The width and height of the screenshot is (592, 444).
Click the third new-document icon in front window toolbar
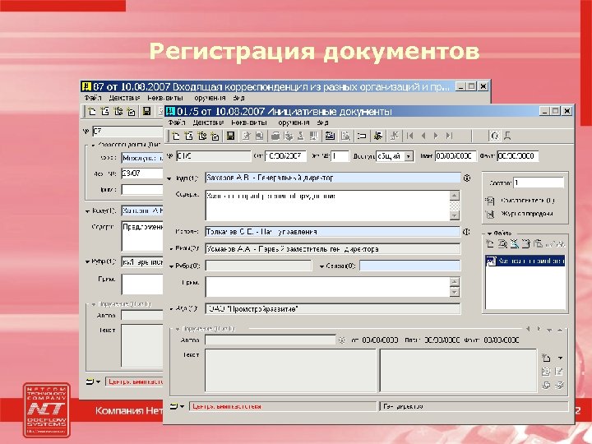tap(202, 136)
